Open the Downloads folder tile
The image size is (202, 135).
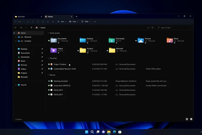pyautogui.click(x=112, y=40)
